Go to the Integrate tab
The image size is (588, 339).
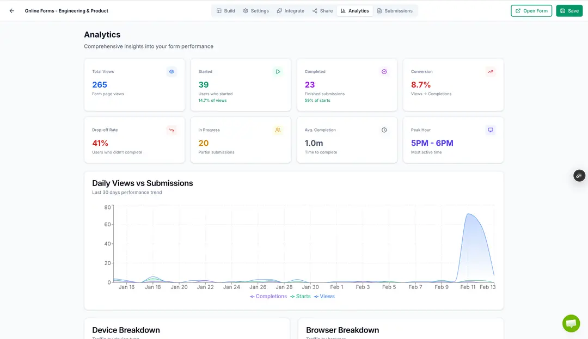[x=290, y=11]
